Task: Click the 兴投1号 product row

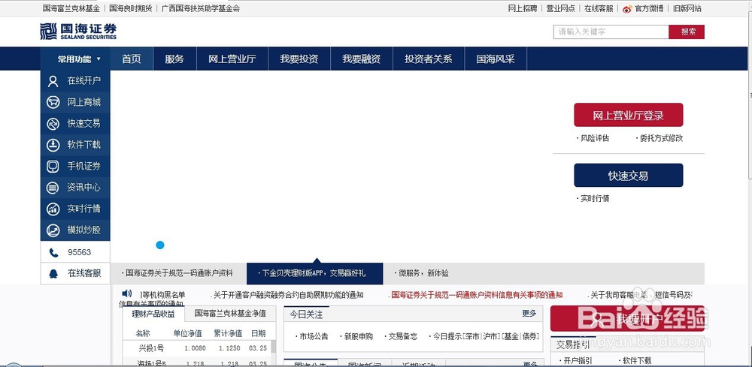Action: 196,347
